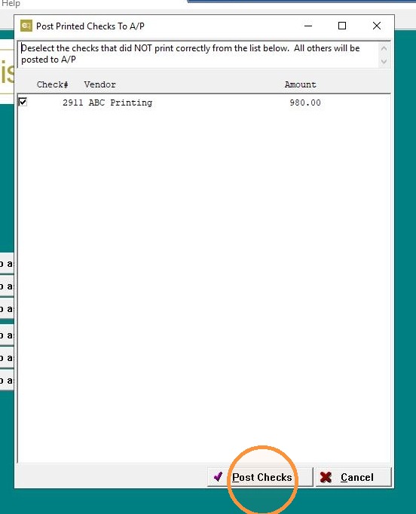The height and width of the screenshot is (514, 416).
Task: Click the Post Checks button
Action: (x=260, y=477)
